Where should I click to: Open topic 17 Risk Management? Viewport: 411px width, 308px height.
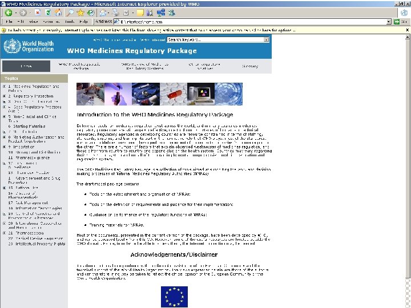28,202
